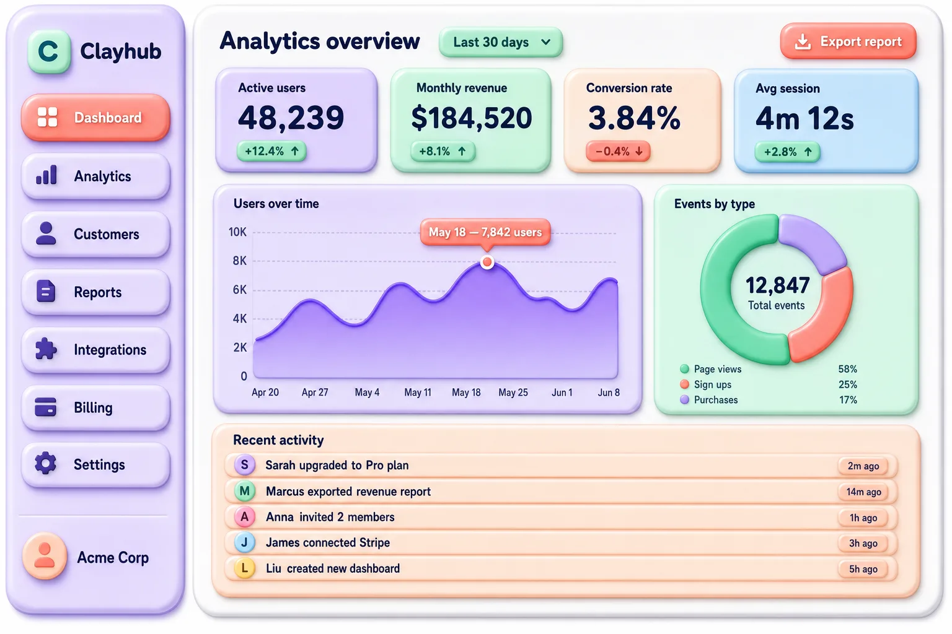Open the Active users card
The image size is (952, 634).
tap(296, 120)
